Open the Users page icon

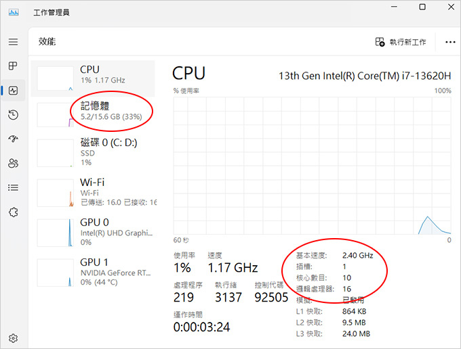(x=14, y=163)
